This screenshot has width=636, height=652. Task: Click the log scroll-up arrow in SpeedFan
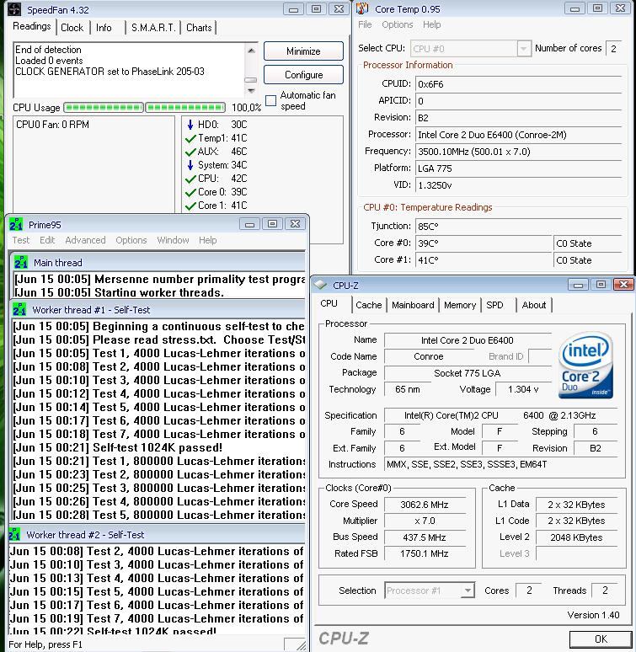pos(251,51)
